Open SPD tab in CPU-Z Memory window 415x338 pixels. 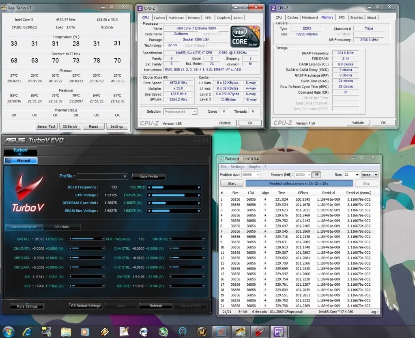click(x=342, y=17)
